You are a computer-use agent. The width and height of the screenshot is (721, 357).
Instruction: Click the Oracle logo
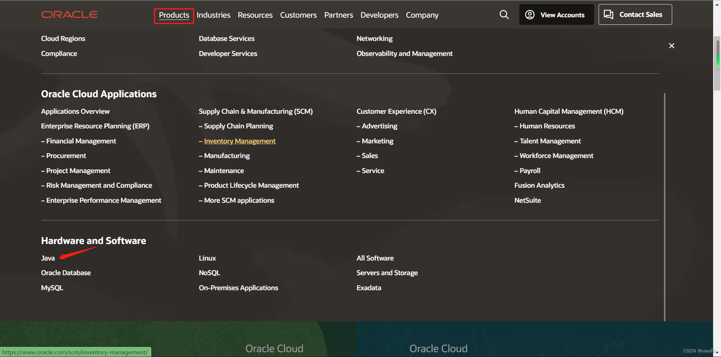69,15
